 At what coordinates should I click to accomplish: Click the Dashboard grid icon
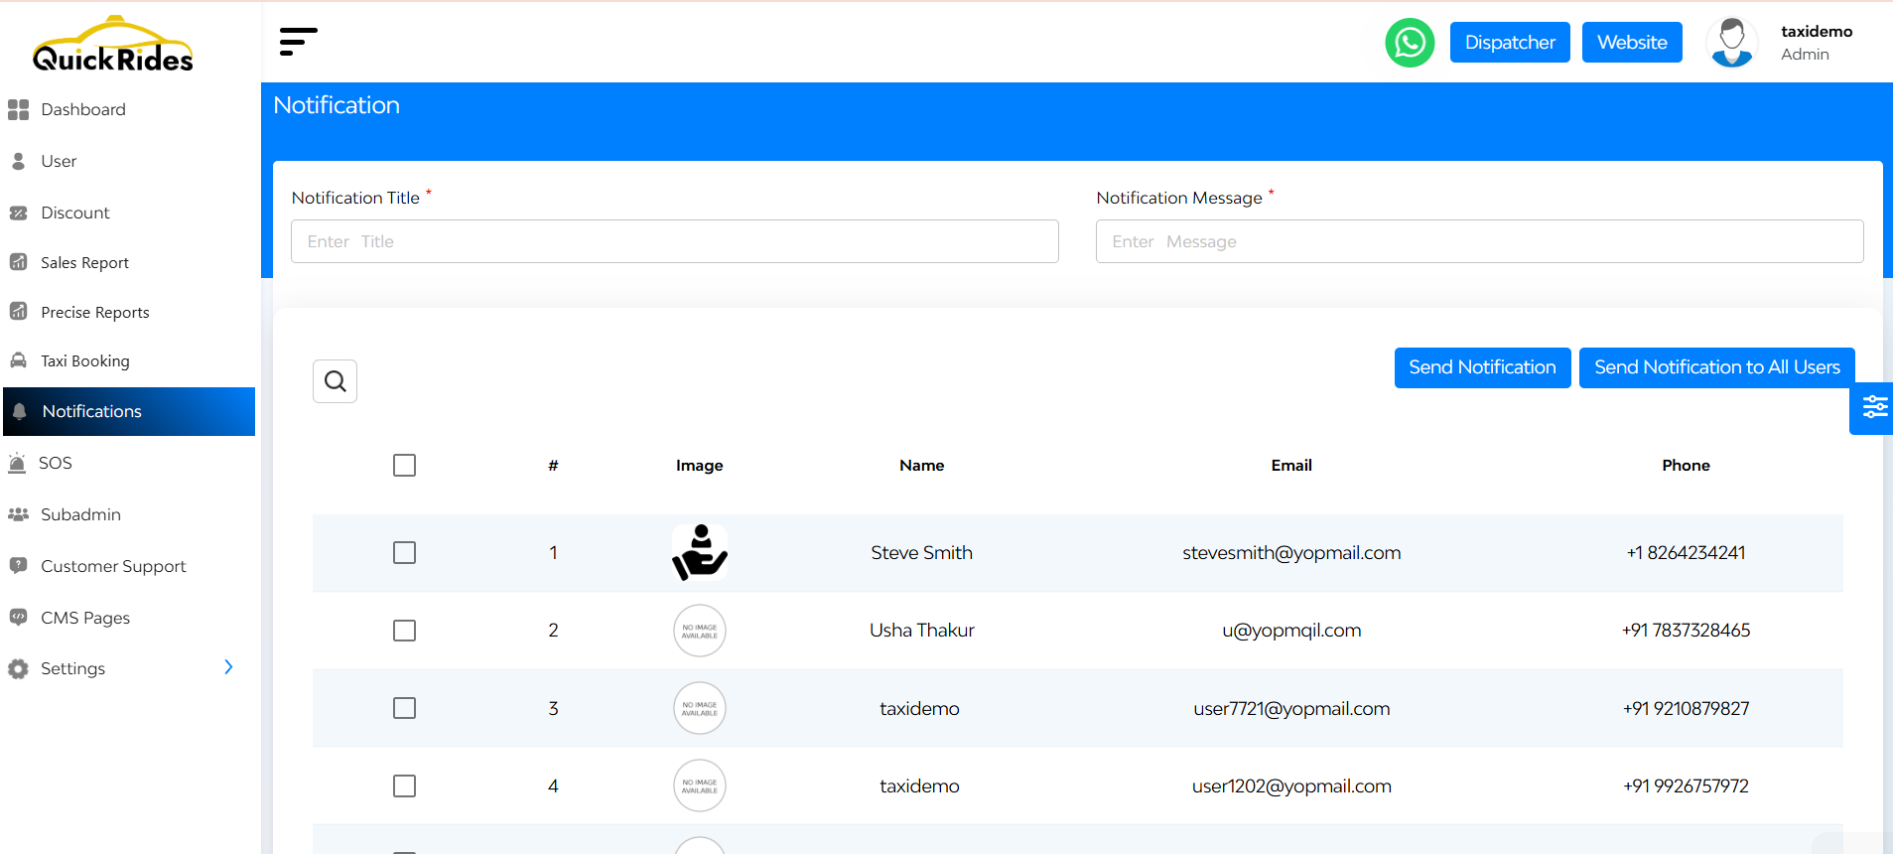pyautogui.click(x=18, y=109)
